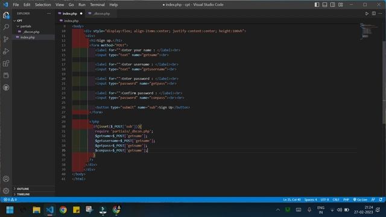
Task: Open the Explorer view in activity bar
Action: (6, 15)
